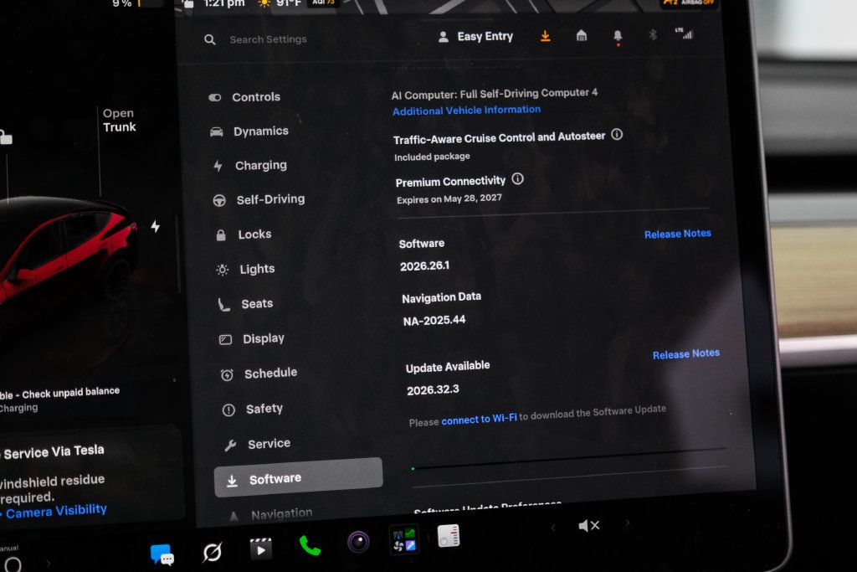Tap Update Available 2026.32.3 version

tap(433, 390)
